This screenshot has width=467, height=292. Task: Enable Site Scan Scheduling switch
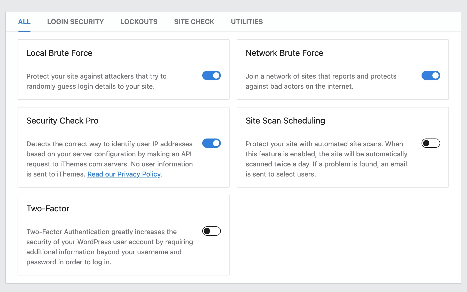point(431,143)
